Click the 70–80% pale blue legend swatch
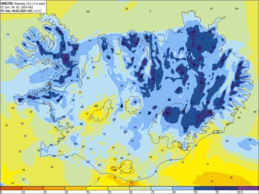This screenshot has width=259, height=194. [x=162, y=188]
